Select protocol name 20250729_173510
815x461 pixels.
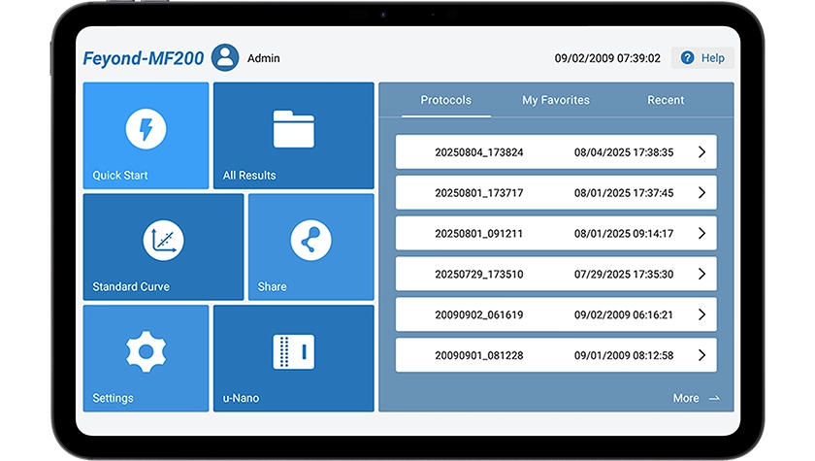(x=478, y=274)
